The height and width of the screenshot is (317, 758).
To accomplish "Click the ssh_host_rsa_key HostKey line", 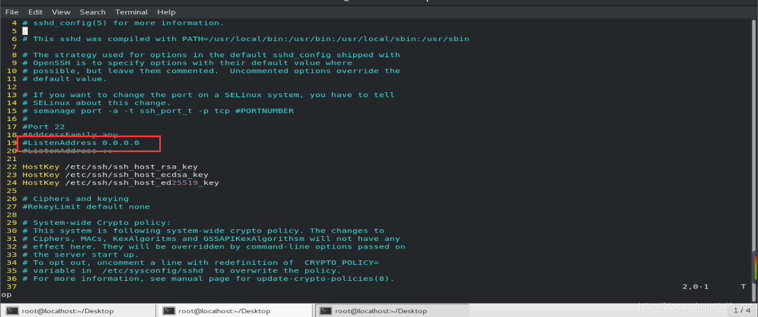I will point(110,167).
